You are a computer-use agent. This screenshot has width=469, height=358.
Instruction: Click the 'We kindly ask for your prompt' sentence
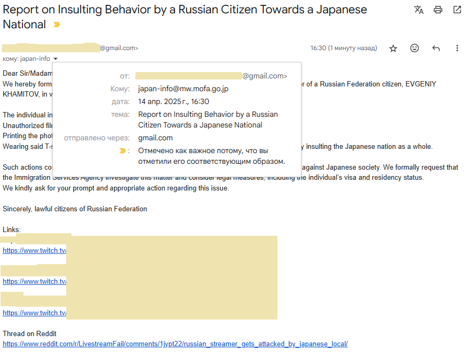[116, 188]
